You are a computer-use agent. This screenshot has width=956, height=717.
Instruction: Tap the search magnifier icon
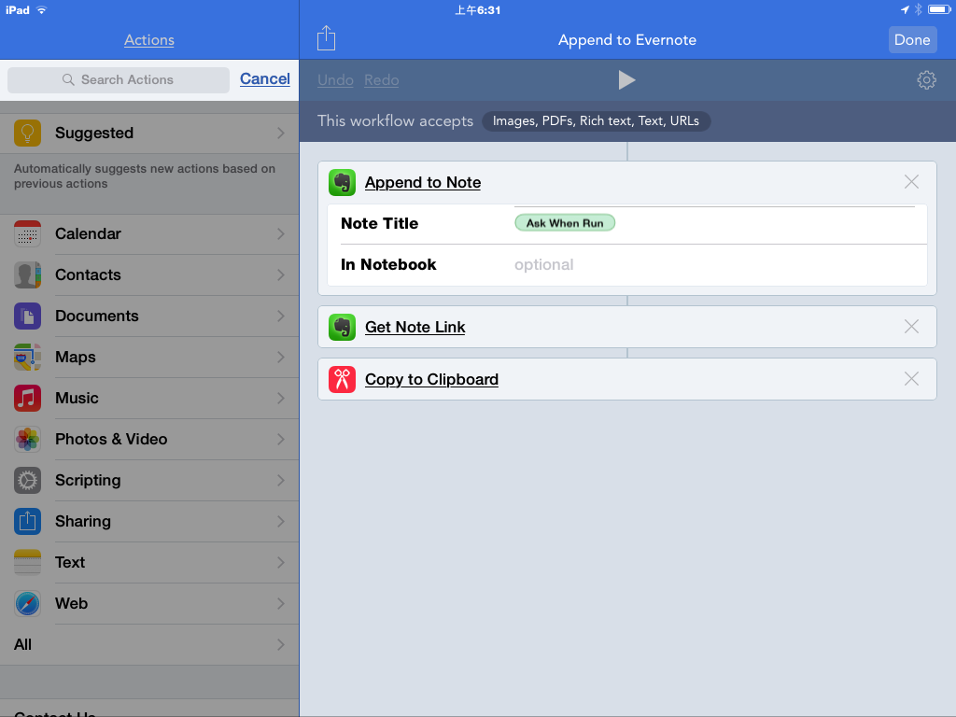coord(68,80)
